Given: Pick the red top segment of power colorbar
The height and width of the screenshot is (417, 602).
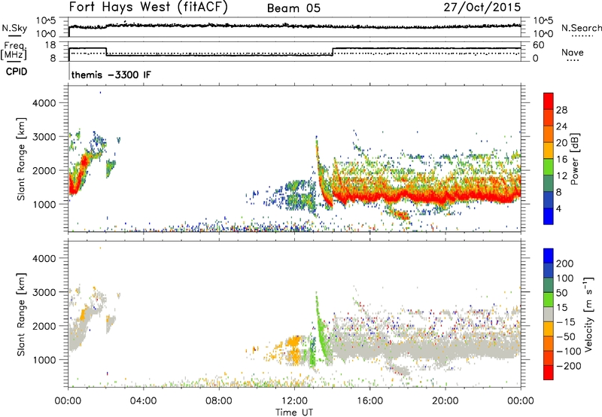Looking at the screenshot, I should pos(549,101).
